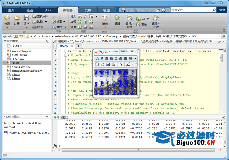The image size is (229, 160).
Task: Click the Figure 1 open file icon
Action: (102, 64)
